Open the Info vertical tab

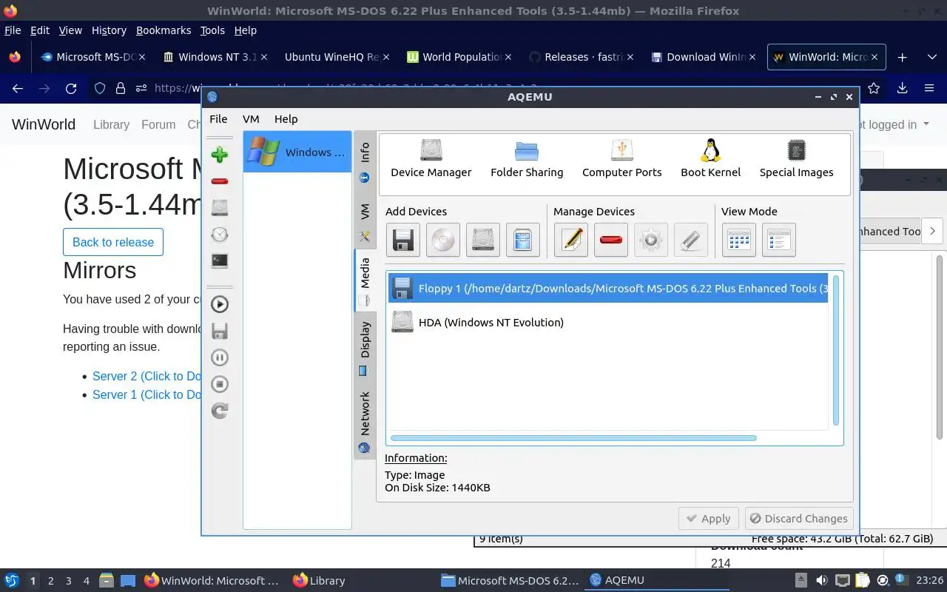[x=365, y=163]
